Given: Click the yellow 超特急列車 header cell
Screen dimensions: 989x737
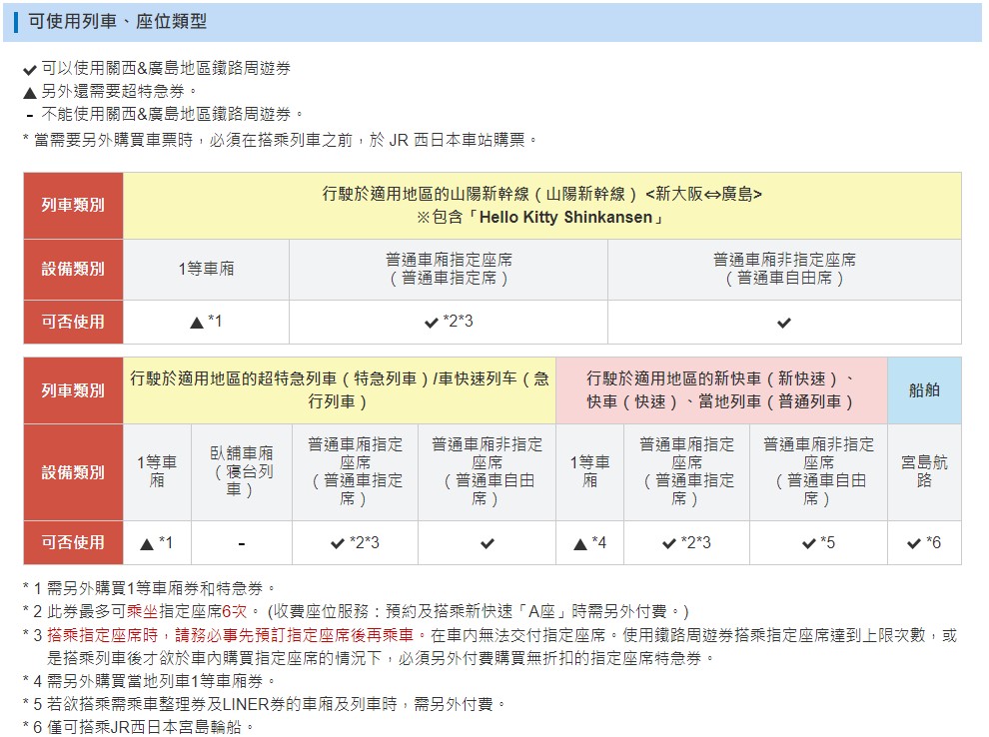Looking at the screenshot, I should pyautogui.click(x=340, y=390).
